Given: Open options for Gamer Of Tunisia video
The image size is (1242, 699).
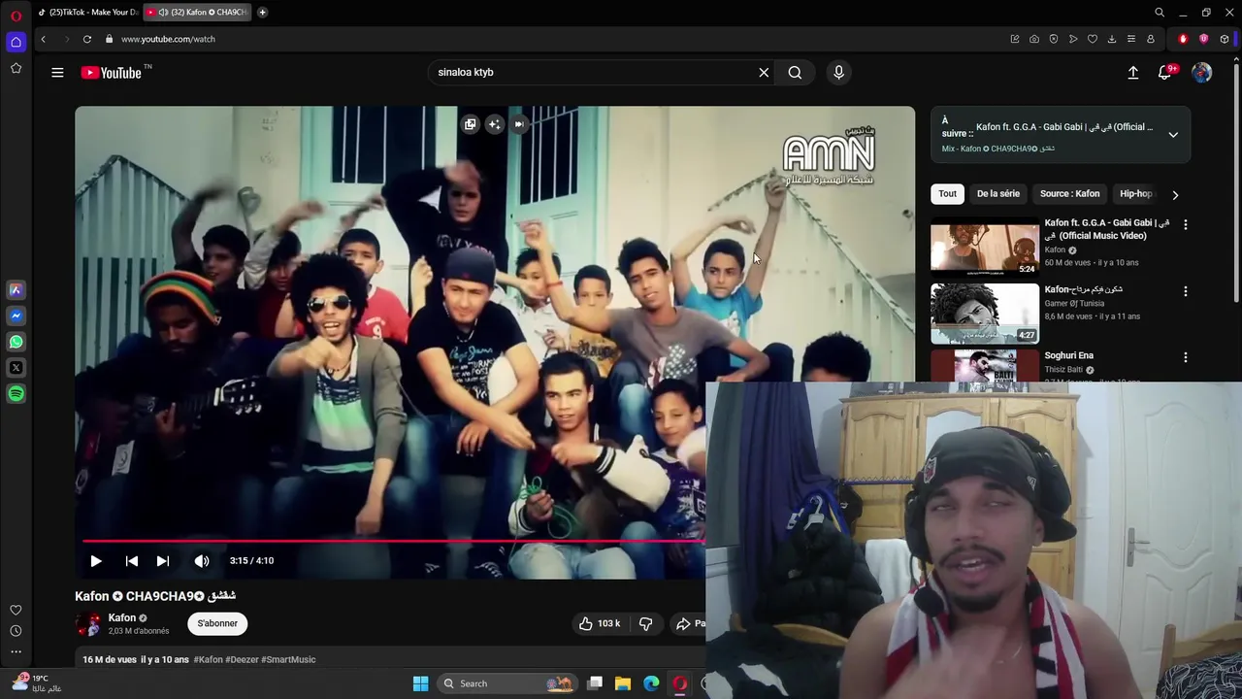Looking at the screenshot, I should (x=1185, y=290).
